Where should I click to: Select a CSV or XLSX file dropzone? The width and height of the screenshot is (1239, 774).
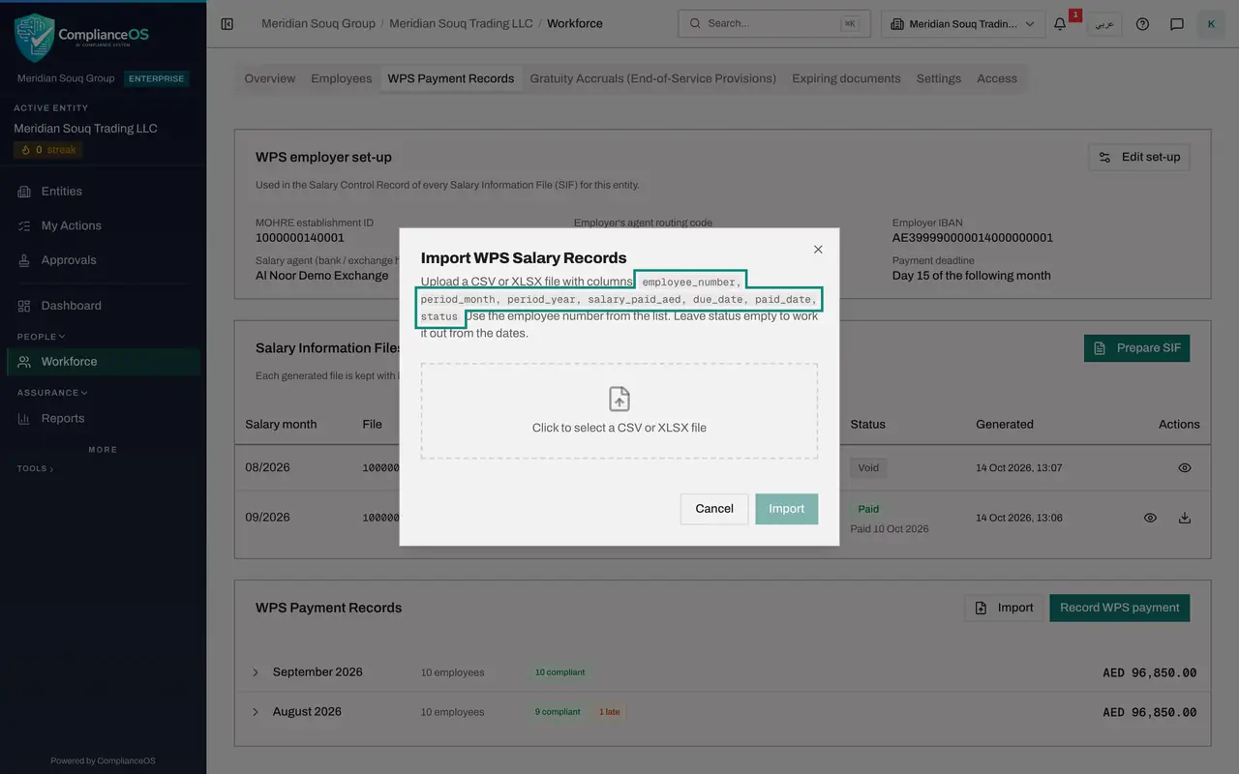619,411
